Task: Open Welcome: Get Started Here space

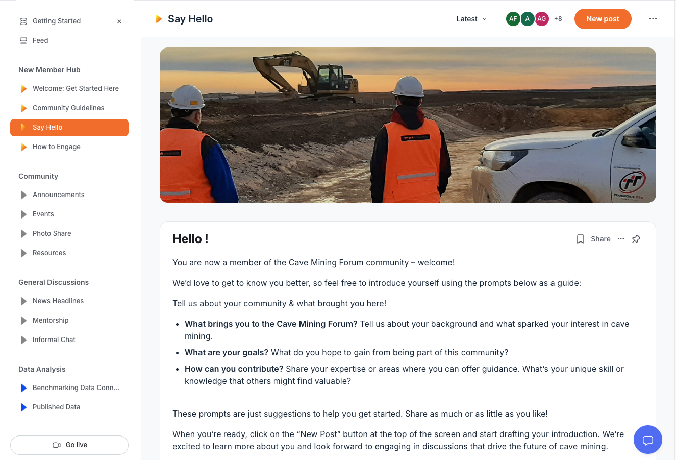Action: pos(69,89)
